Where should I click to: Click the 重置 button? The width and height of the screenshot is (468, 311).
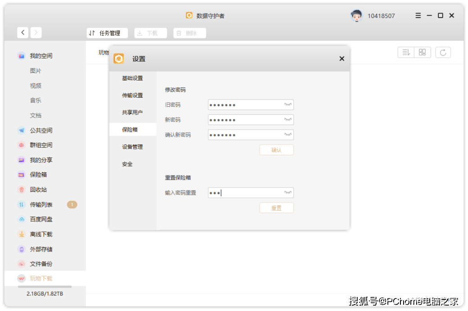click(x=277, y=208)
